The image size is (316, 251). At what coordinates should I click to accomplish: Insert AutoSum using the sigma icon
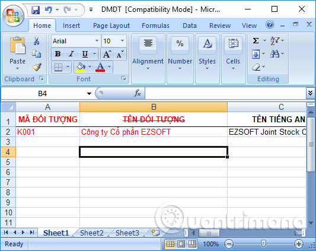[256, 41]
